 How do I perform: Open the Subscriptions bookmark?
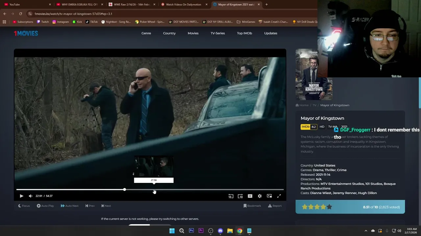23,22
